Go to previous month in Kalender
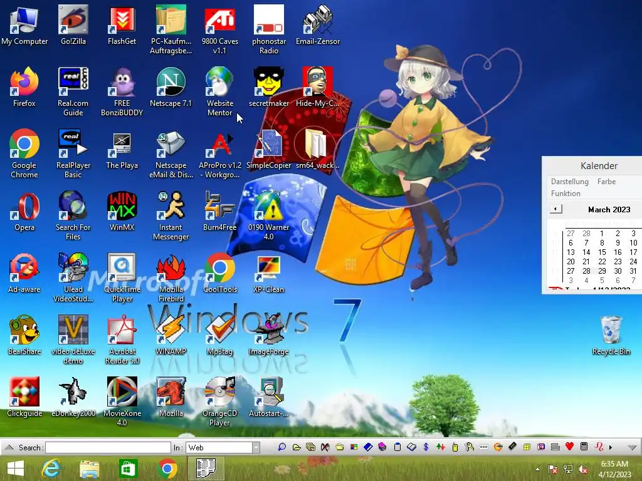 [x=555, y=209]
